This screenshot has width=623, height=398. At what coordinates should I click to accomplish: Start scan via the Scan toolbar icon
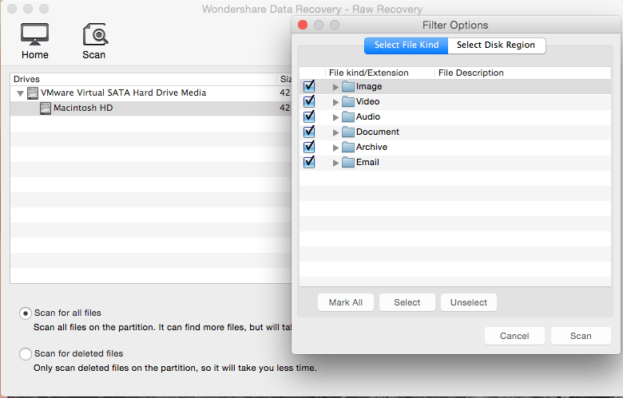pos(94,41)
